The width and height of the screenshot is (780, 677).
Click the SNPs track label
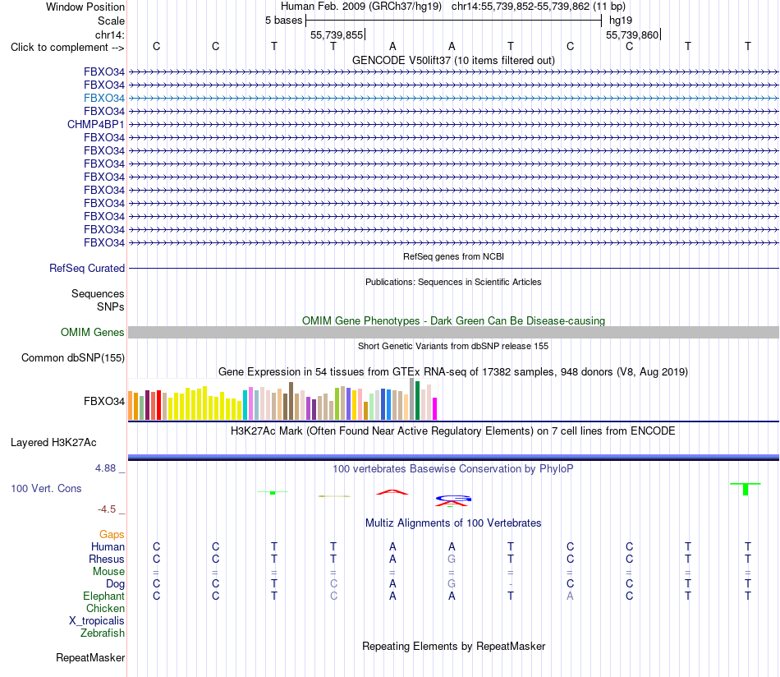coord(111,306)
